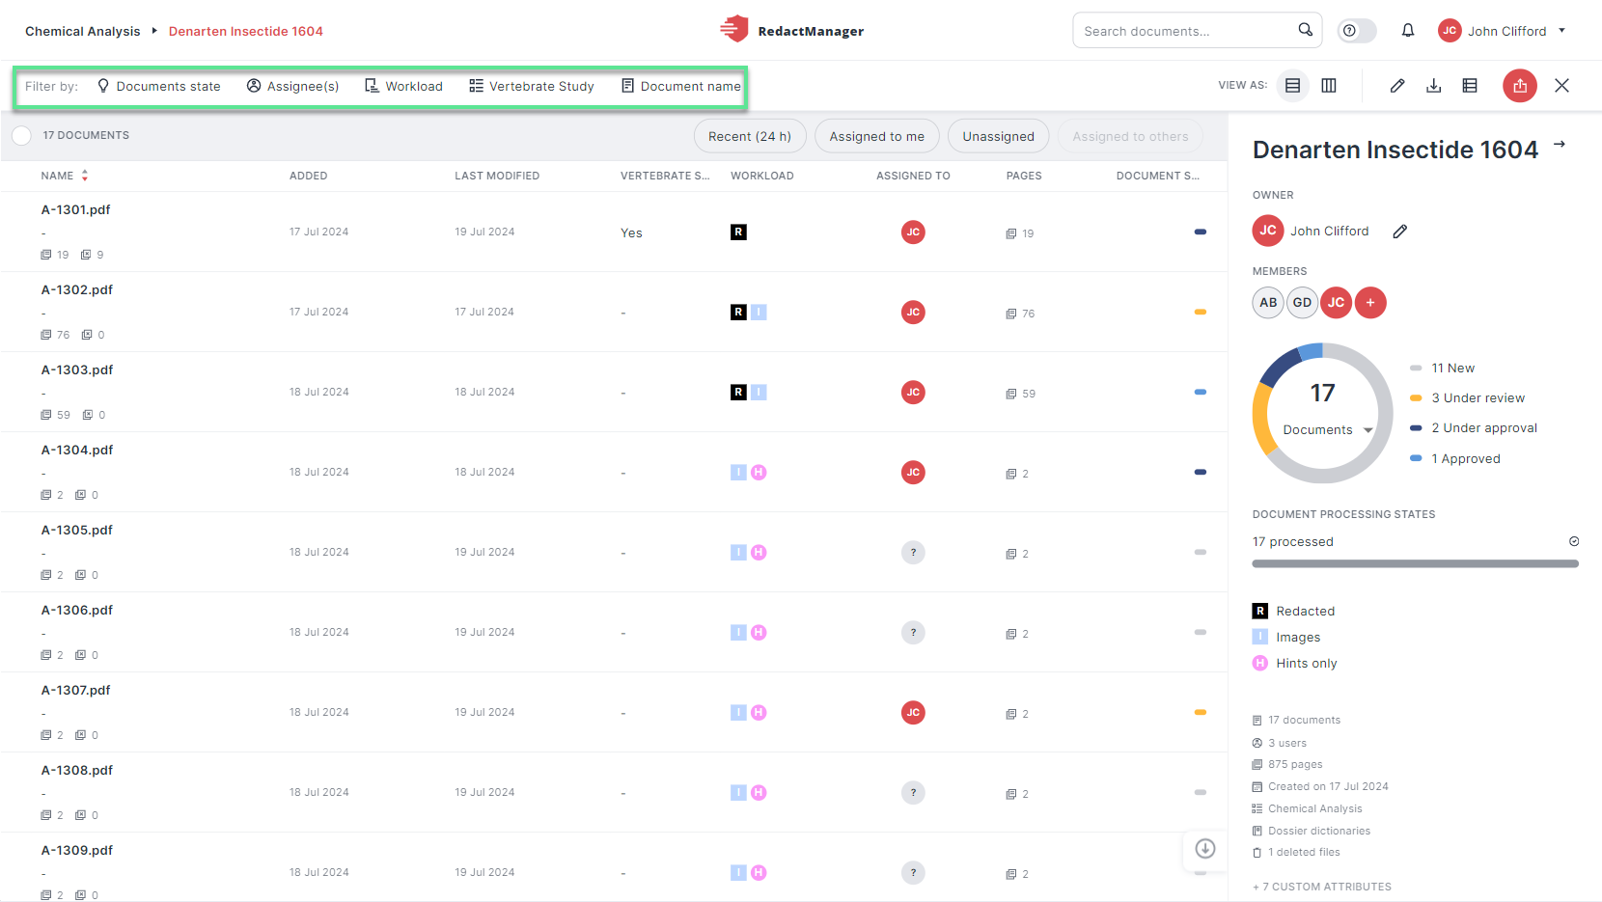Sort by Added column header
1602x902 pixels.
pyautogui.click(x=308, y=176)
